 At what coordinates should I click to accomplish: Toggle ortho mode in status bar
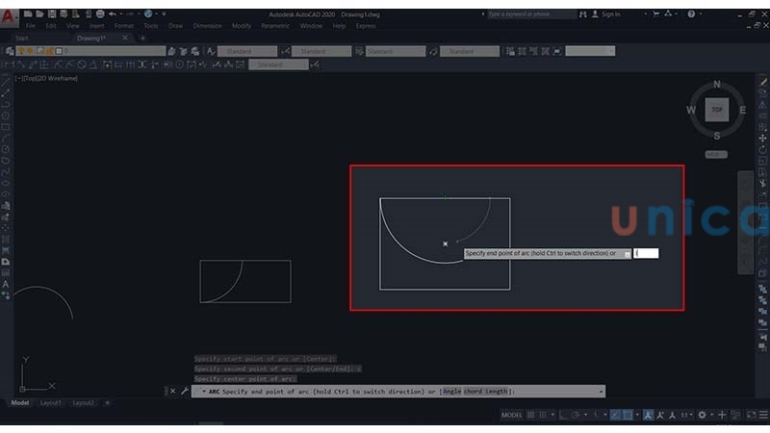[x=564, y=415]
